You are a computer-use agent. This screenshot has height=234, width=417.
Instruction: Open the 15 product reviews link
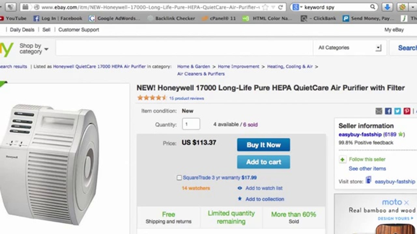(186, 98)
